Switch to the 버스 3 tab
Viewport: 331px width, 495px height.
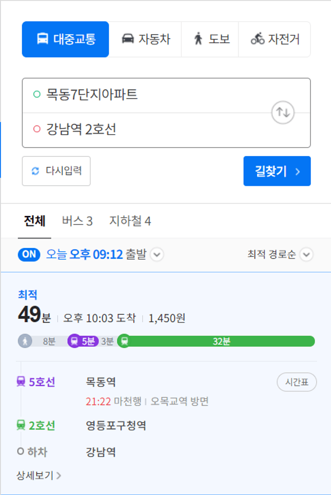pyautogui.click(x=77, y=221)
